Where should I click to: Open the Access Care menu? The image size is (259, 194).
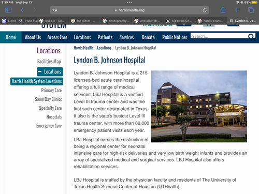57,37
